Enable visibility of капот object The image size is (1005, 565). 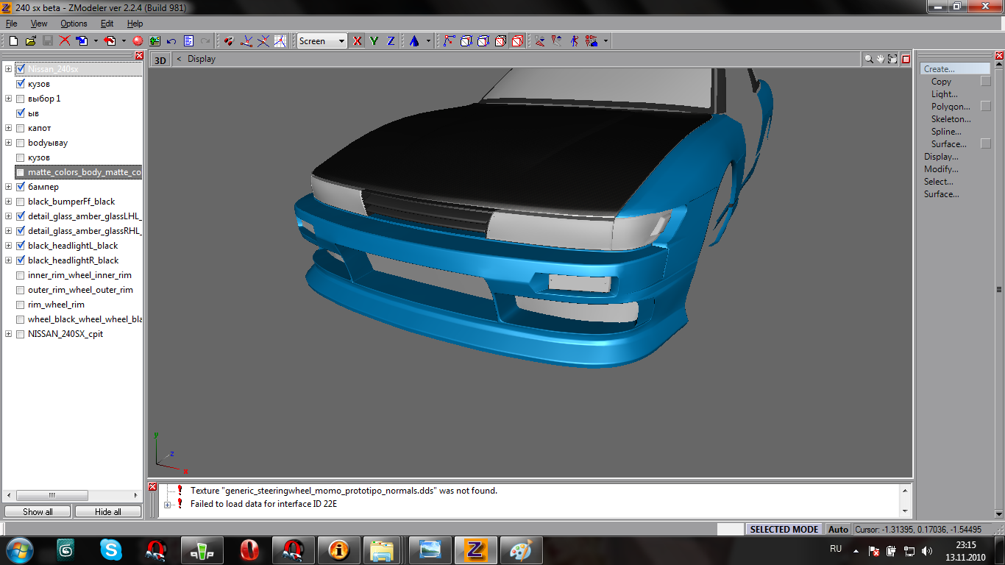coord(21,128)
